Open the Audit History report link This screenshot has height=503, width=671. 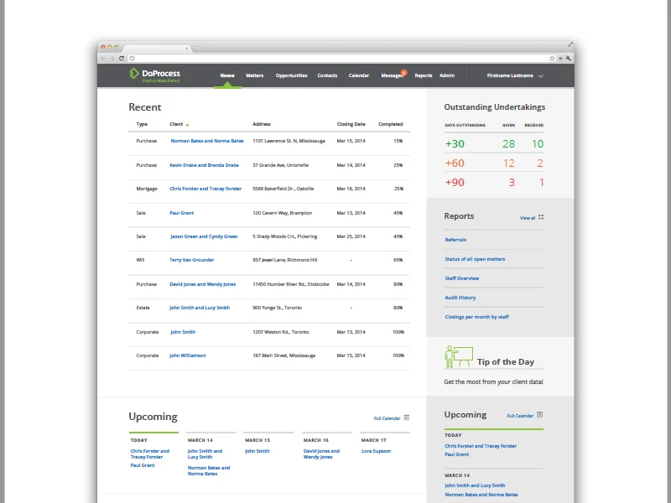[x=460, y=298]
